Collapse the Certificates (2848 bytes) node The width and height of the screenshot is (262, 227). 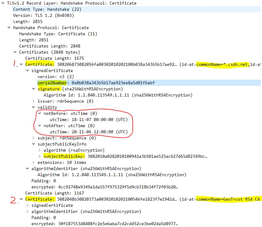(x=15, y=52)
